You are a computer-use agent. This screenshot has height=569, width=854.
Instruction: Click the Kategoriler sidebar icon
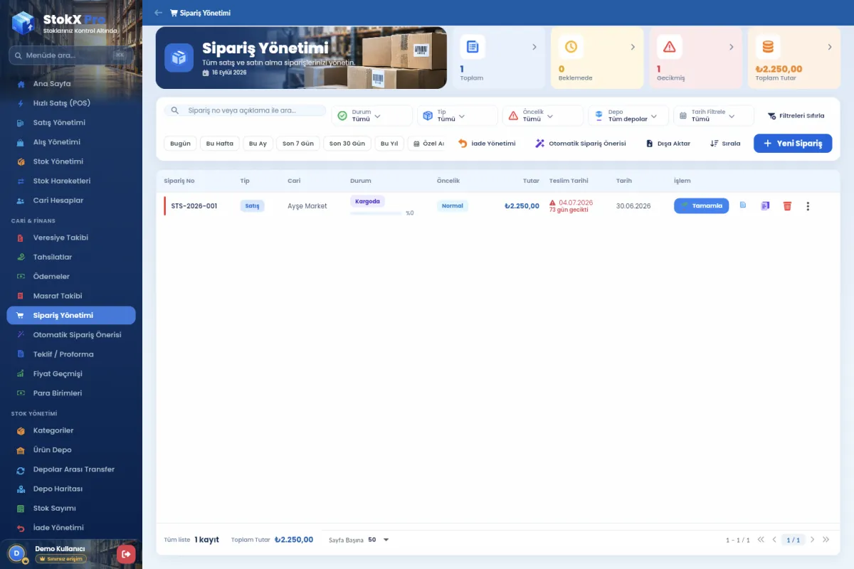[20, 430]
